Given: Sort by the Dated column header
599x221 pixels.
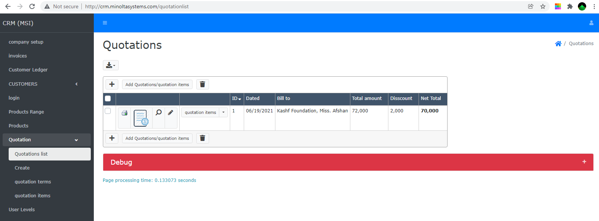Looking at the screenshot, I should point(253,98).
